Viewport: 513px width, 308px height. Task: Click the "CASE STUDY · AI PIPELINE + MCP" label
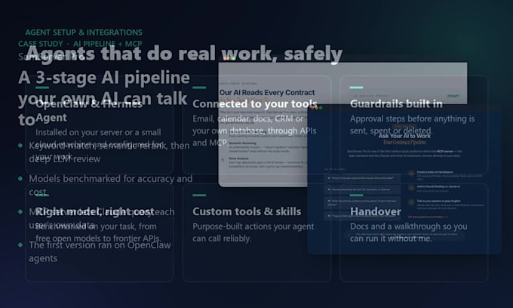80,44
